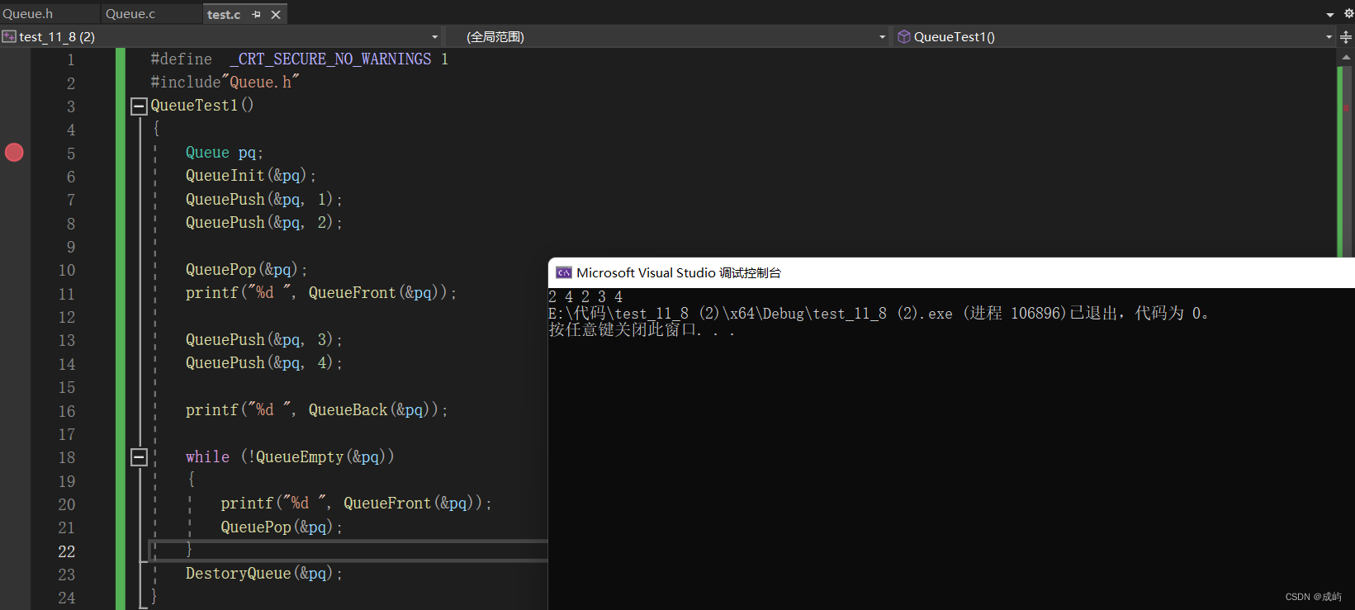Click line number 10 in the gutter
The height and width of the screenshot is (610, 1355).
pos(67,270)
